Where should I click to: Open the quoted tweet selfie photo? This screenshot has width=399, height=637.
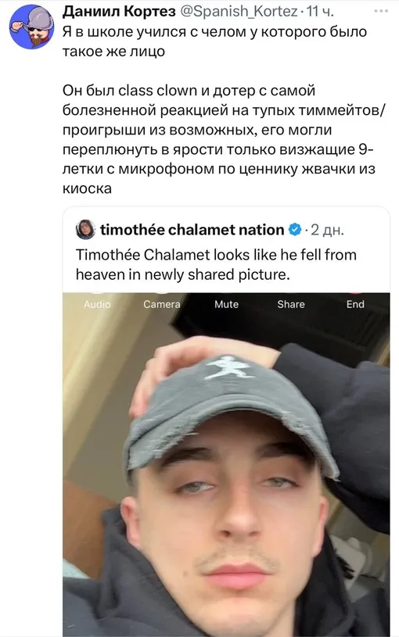[226, 464]
